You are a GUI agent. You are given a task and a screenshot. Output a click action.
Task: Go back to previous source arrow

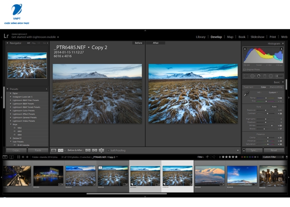(x=23, y=157)
